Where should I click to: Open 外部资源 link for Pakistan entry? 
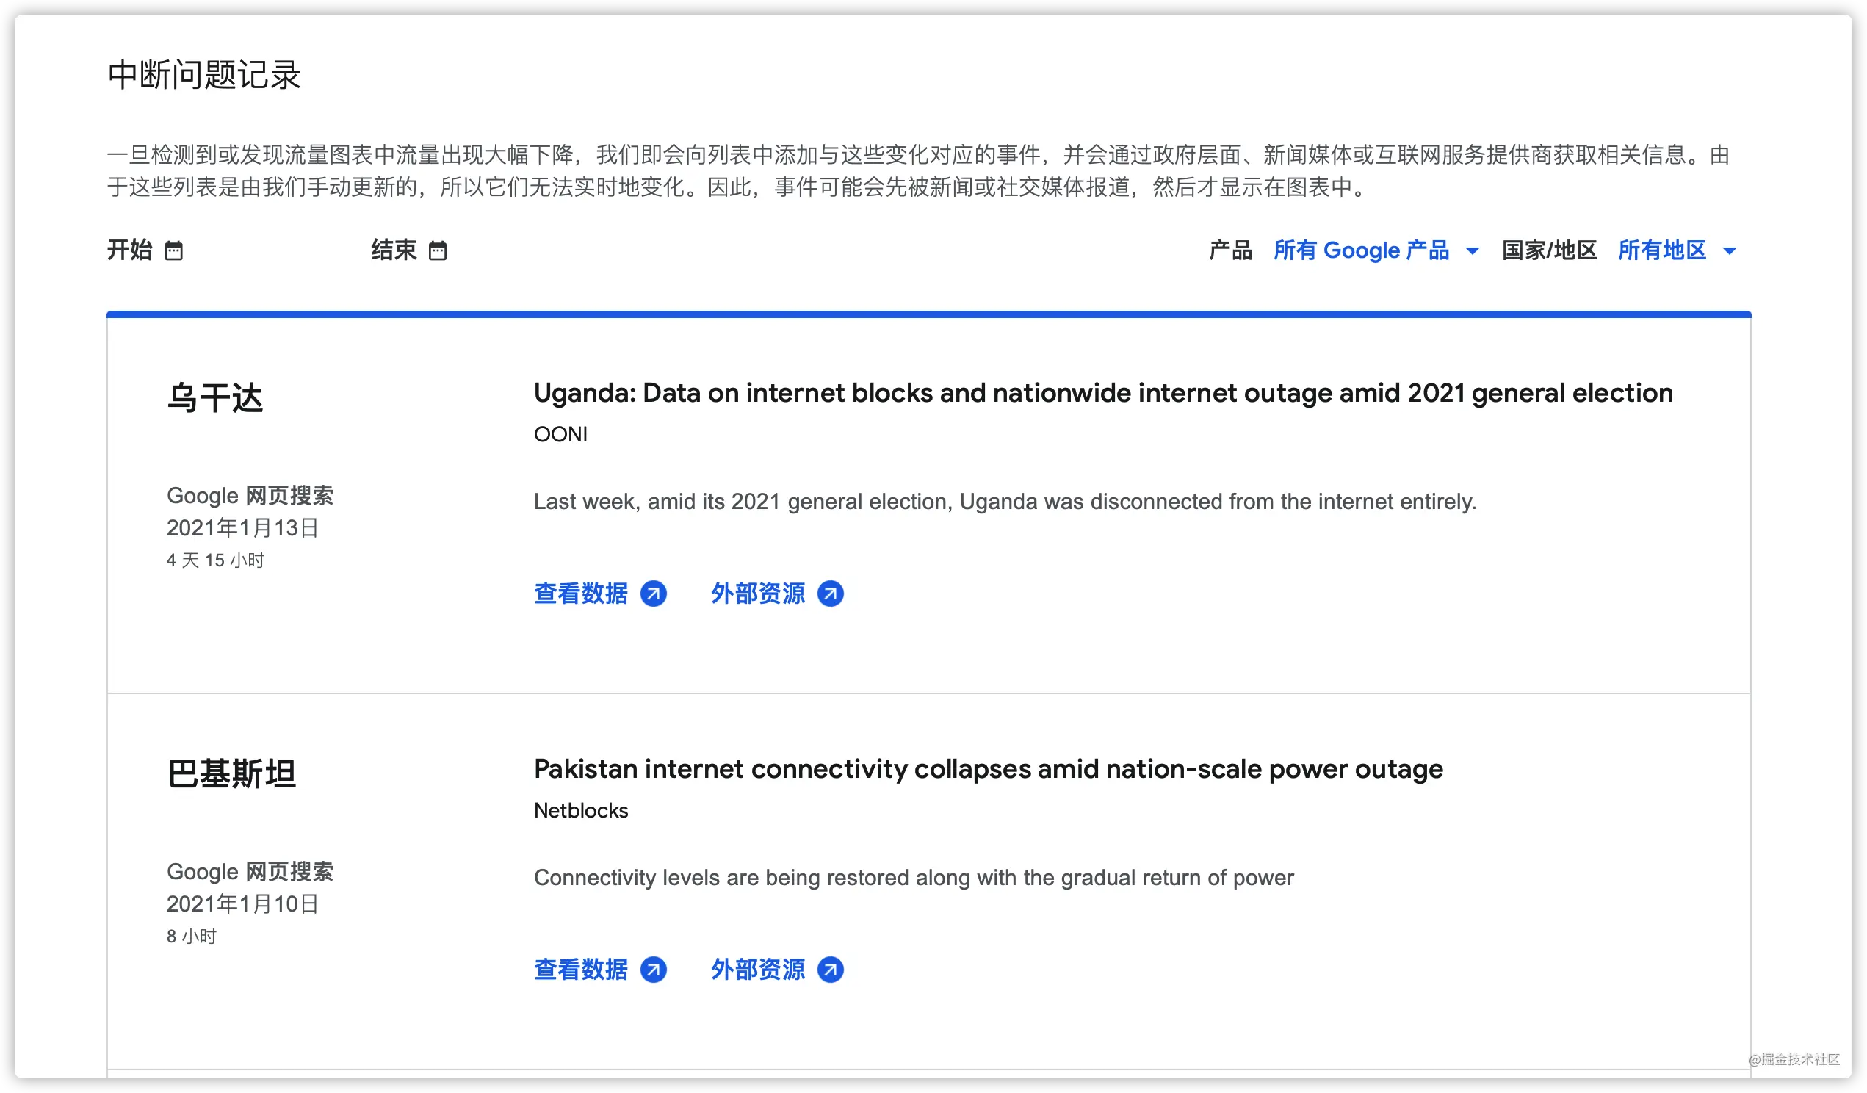(758, 970)
